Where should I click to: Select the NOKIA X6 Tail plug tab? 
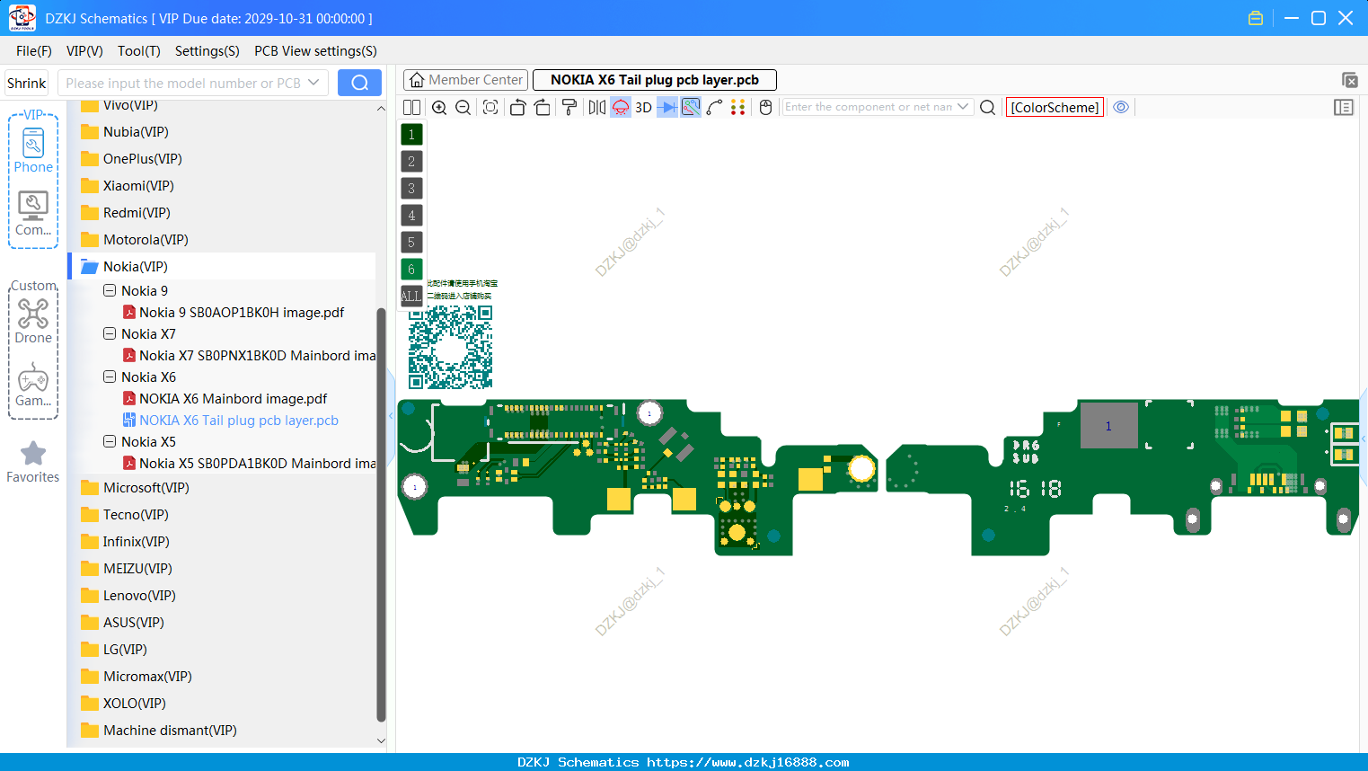click(655, 80)
